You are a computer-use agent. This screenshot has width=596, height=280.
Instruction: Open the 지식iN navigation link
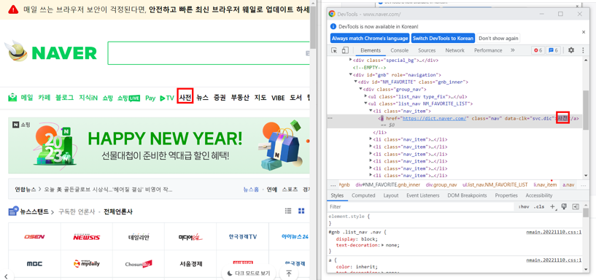click(x=88, y=98)
